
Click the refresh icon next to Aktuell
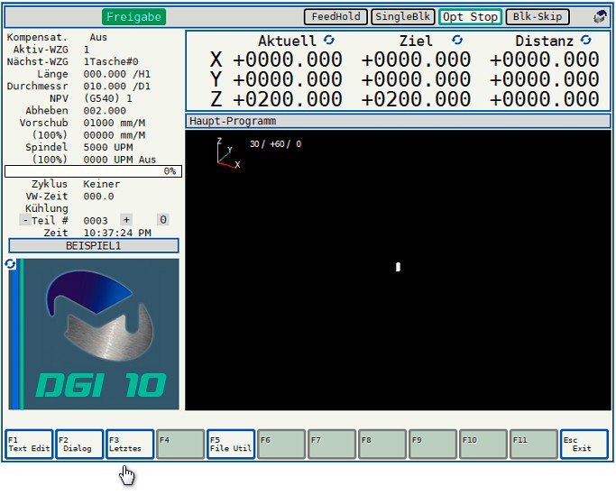tap(329, 40)
